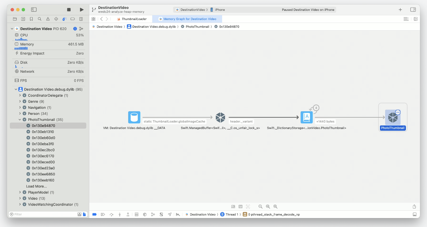This screenshot has width=427, height=227.
Task: Click the Continue program execution button
Action: point(103,214)
